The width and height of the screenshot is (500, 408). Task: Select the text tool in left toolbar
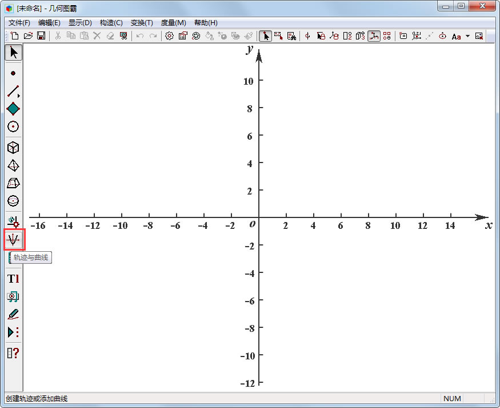click(x=13, y=279)
